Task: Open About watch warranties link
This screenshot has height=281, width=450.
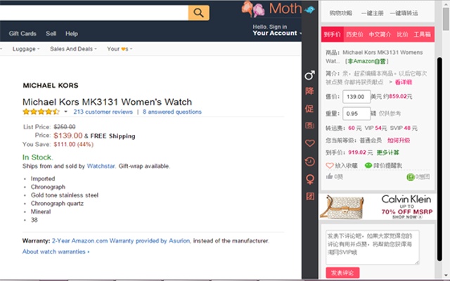Action: tap(56, 251)
